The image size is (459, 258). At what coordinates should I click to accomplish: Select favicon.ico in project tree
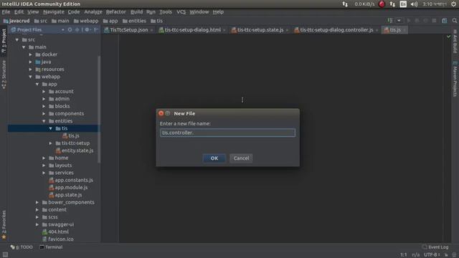click(x=57, y=239)
